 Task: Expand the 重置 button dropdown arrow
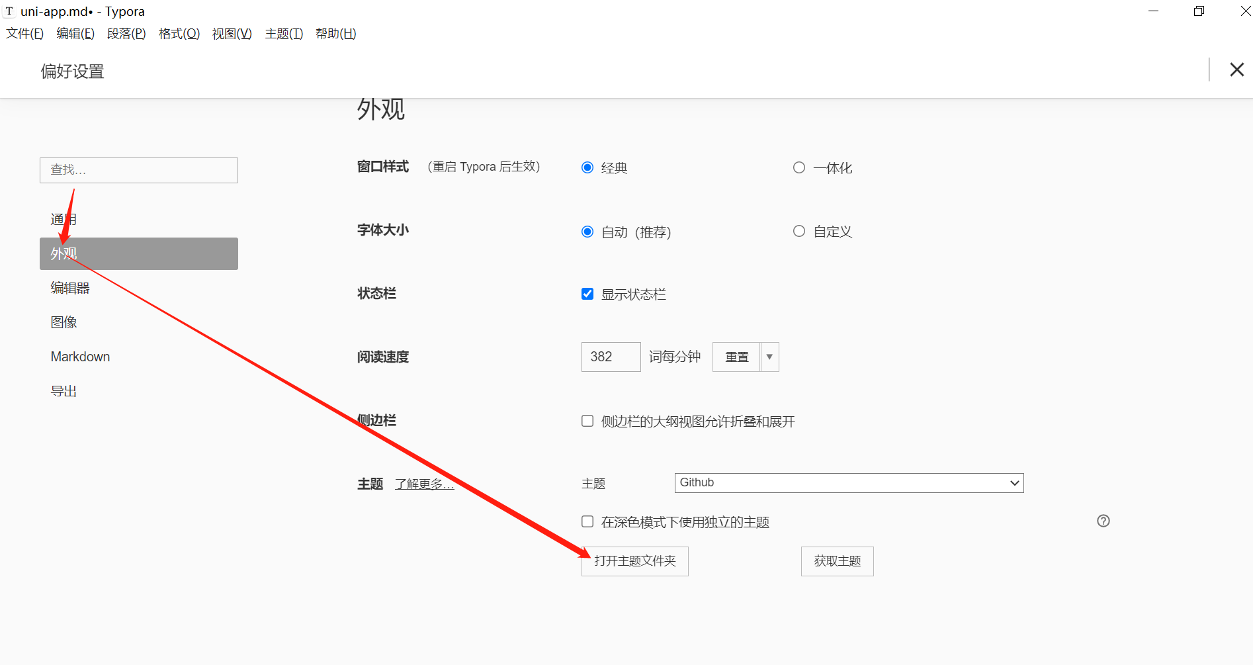point(769,357)
